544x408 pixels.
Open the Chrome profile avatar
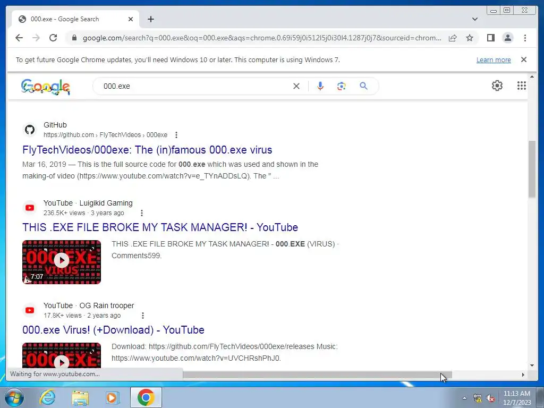click(x=507, y=38)
